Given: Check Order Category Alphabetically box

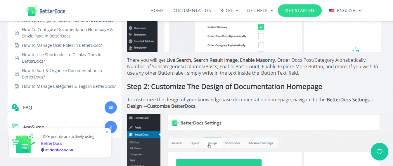Looking at the screenshot, I should [x=261, y=45].
